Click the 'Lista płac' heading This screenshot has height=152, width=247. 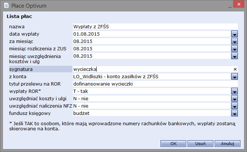(19, 16)
